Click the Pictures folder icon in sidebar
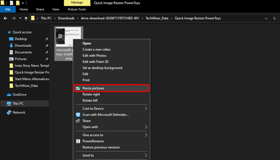 11,59
